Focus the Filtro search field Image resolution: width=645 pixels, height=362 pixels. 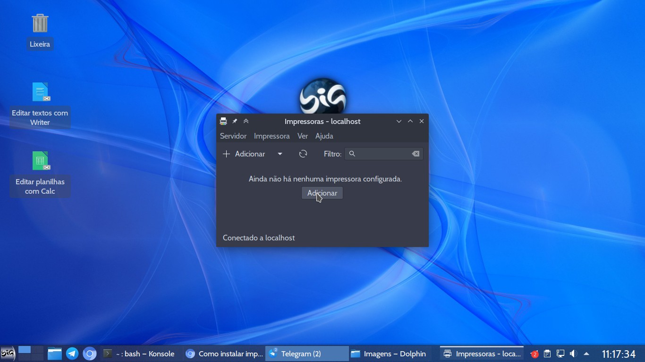click(384, 154)
